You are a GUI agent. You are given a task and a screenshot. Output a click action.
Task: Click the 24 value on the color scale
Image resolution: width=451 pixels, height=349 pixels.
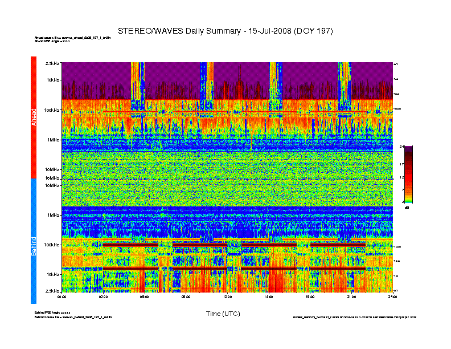point(402,147)
